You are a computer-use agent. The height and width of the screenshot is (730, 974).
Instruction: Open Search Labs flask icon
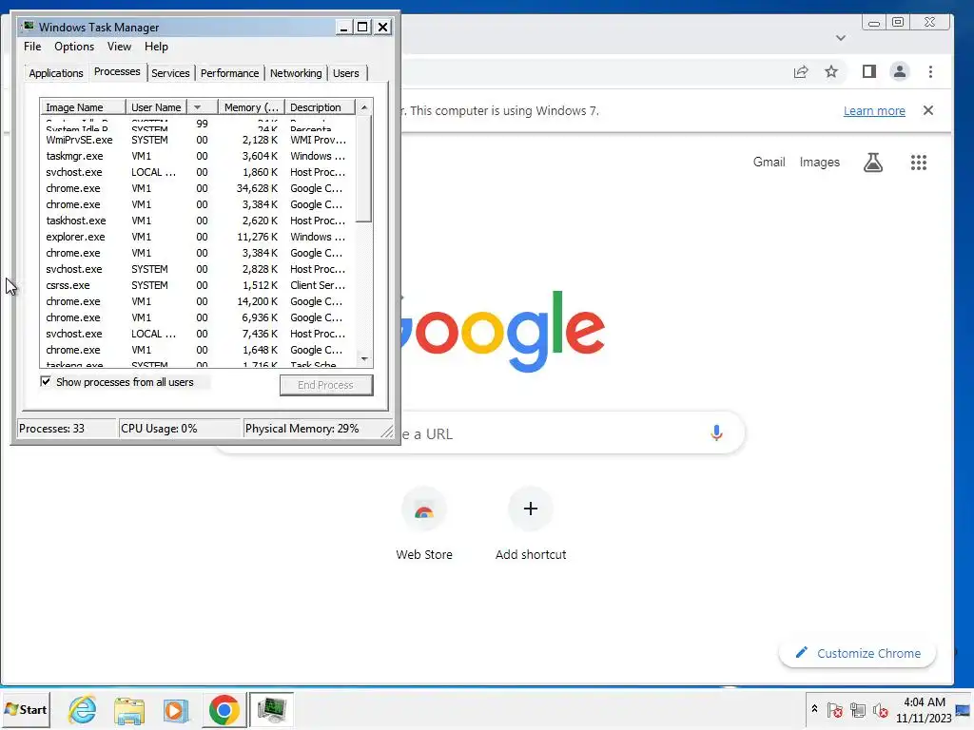tap(873, 163)
